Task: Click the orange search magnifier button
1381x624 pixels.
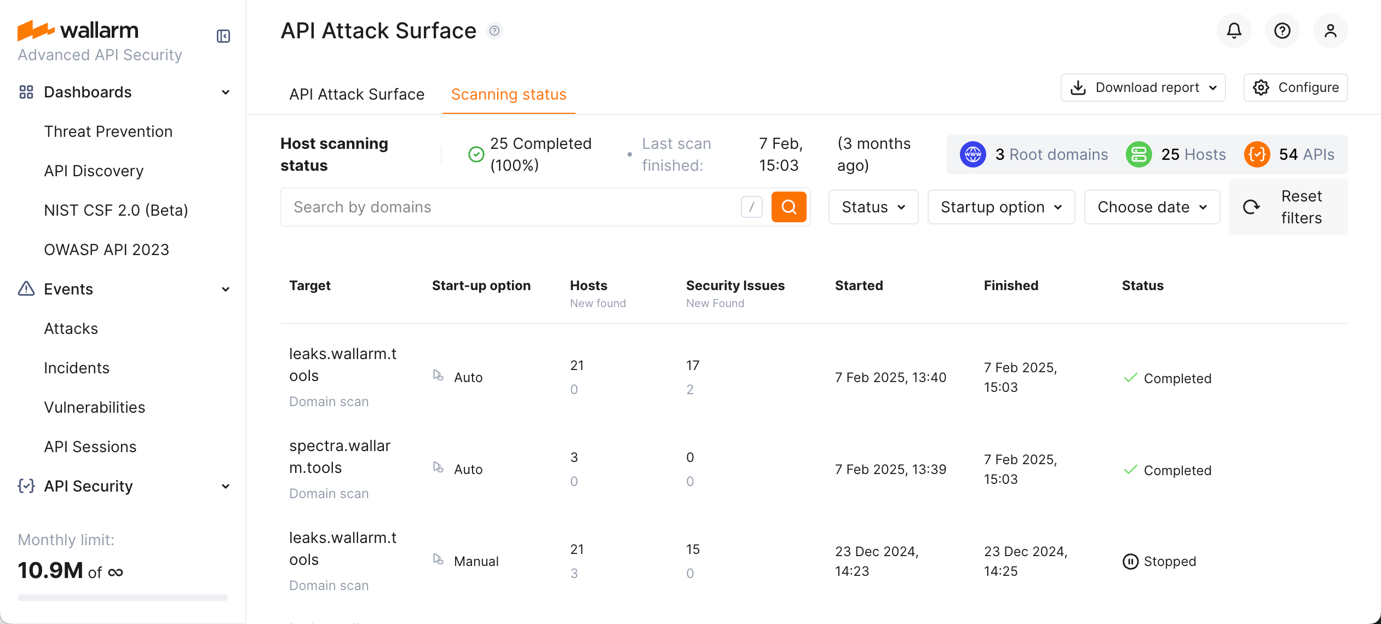Action: point(789,207)
